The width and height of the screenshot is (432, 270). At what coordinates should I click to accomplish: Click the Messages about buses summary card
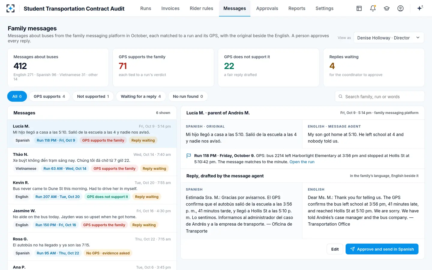click(x=58, y=67)
